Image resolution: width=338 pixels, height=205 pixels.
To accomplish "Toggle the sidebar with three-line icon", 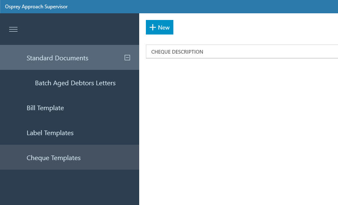I will pos(13,29).
